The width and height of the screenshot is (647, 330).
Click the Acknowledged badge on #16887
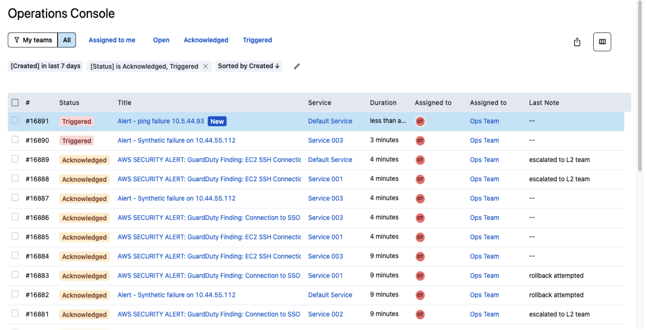click(x=84, y=199)
